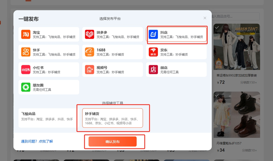Select the 拼多多 platform card
273x161 pixels.
tap(113, 34)
